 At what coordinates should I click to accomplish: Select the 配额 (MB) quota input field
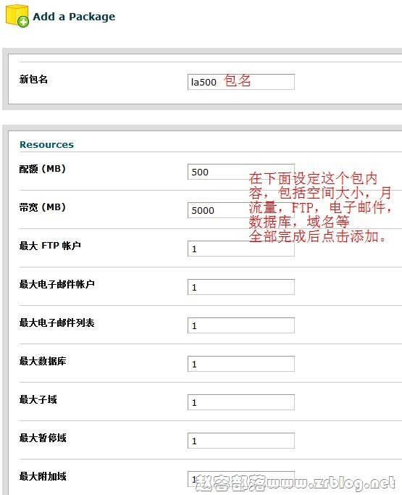241,172
